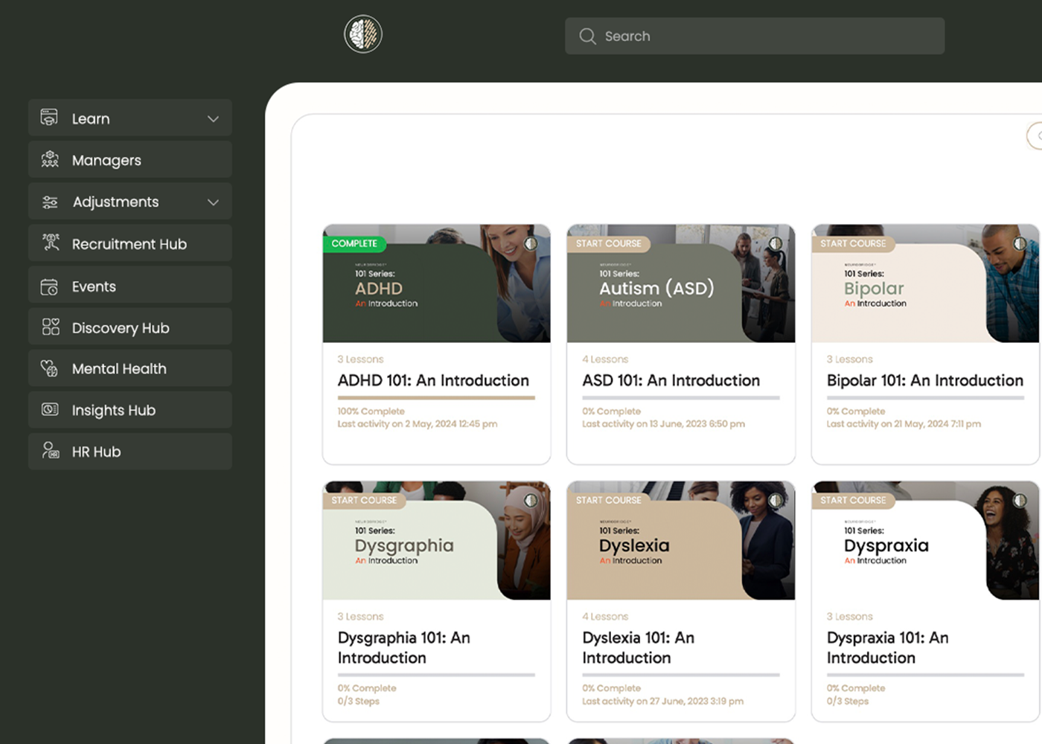Click START COURSE on the Dyslexia card

point(609,500)
